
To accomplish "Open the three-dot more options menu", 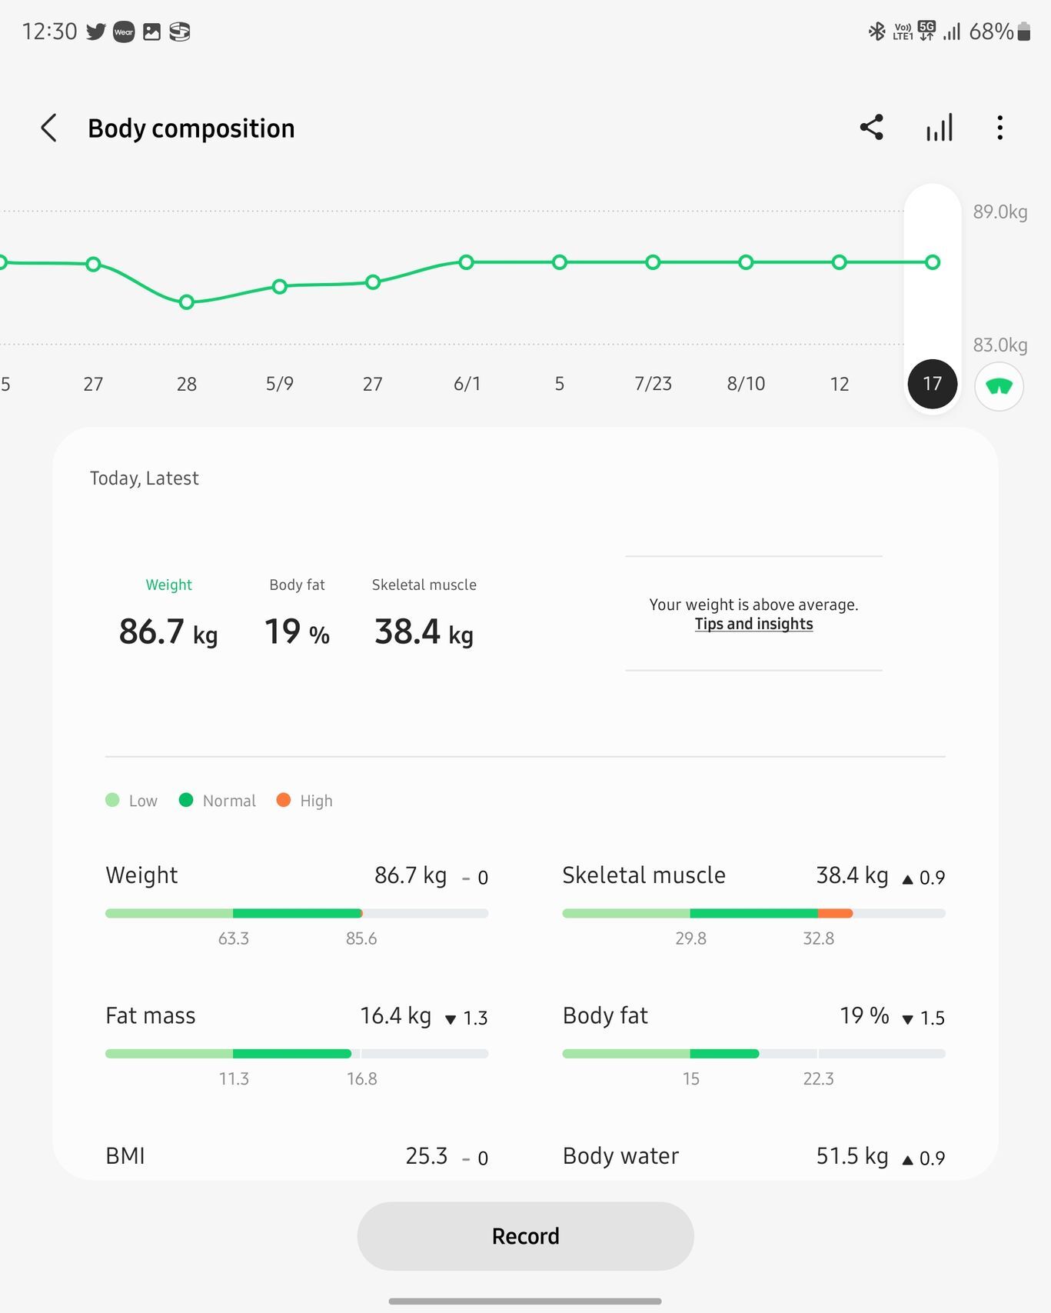I will [999, 128].
